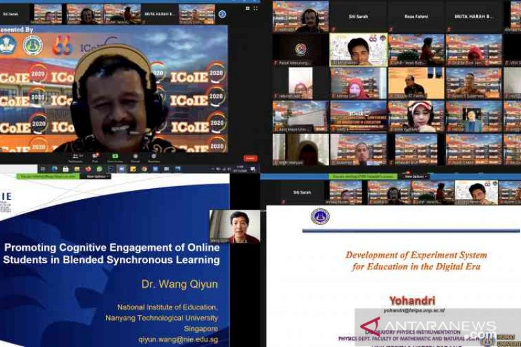Select gallery tile of woman with red-white hat

click(x=416, y=117)
